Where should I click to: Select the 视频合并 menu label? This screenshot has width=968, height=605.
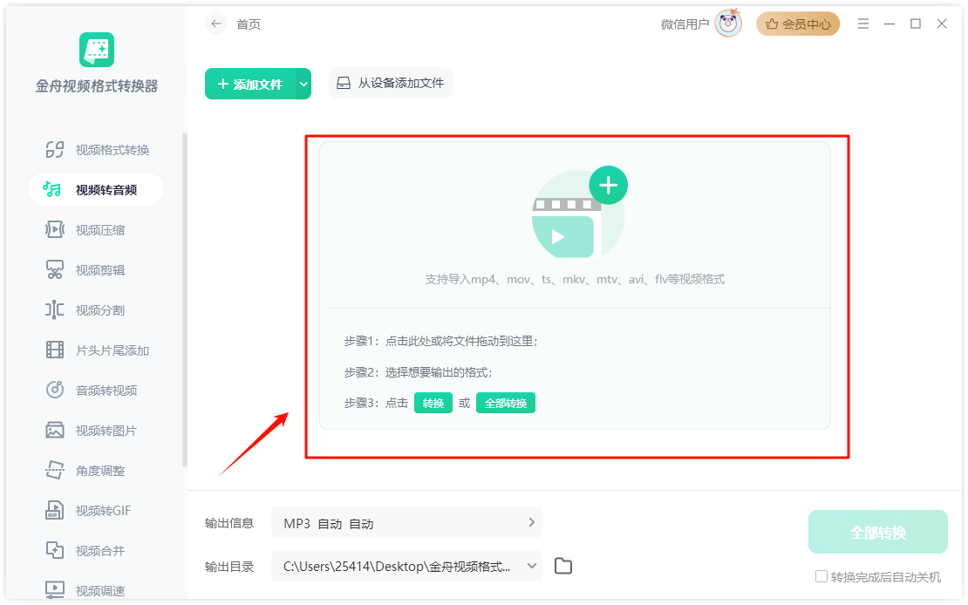[x=100, y=551]
